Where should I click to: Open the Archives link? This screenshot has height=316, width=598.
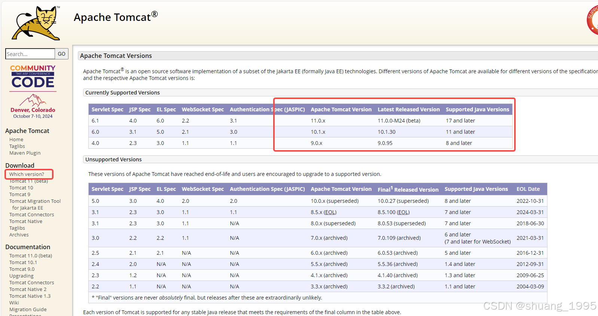[19, 235]
